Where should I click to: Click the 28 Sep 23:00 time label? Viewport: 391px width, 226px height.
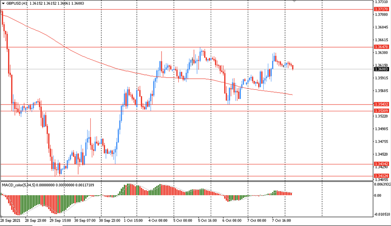coord(36,221)
